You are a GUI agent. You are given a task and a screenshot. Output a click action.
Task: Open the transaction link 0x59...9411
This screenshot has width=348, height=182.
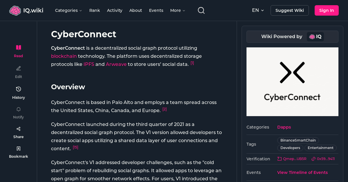click(x=323, y=159)
